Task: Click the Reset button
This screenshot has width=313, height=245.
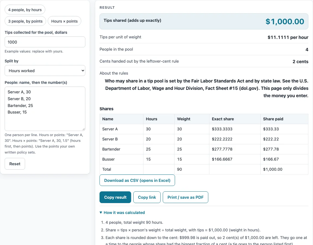Action: click(x=15, y=164)
